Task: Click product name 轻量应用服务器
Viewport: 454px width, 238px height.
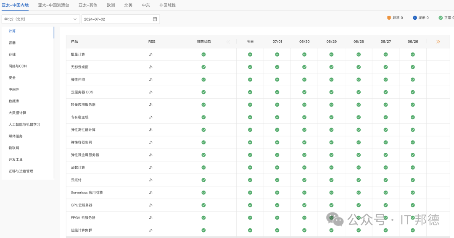Action: [83, 105]
